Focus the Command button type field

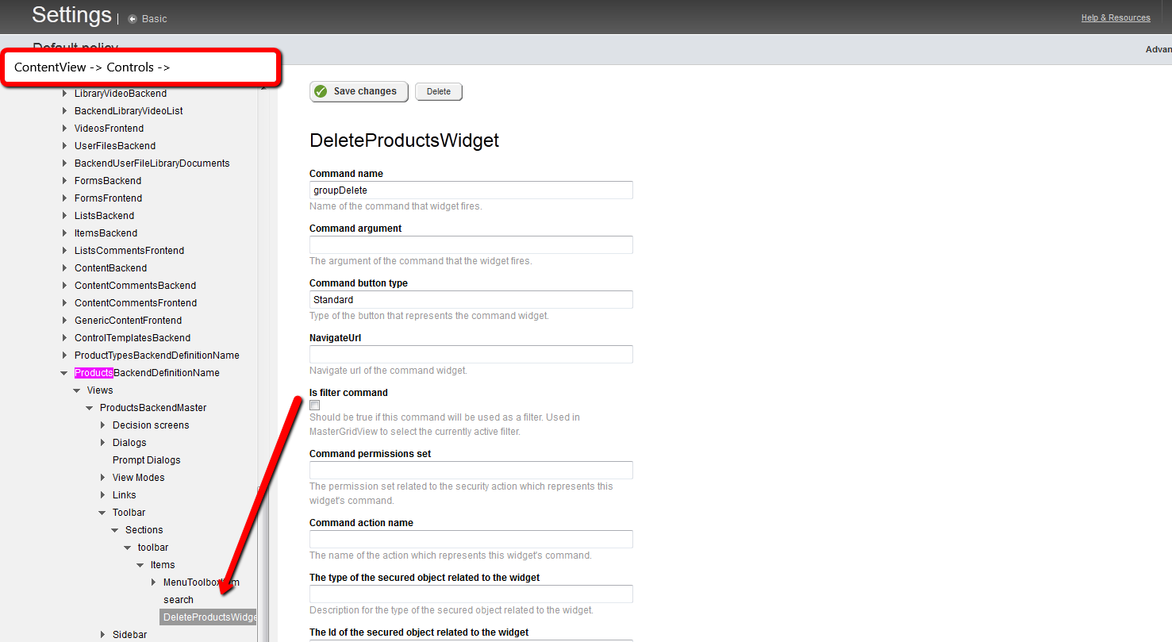471,300
